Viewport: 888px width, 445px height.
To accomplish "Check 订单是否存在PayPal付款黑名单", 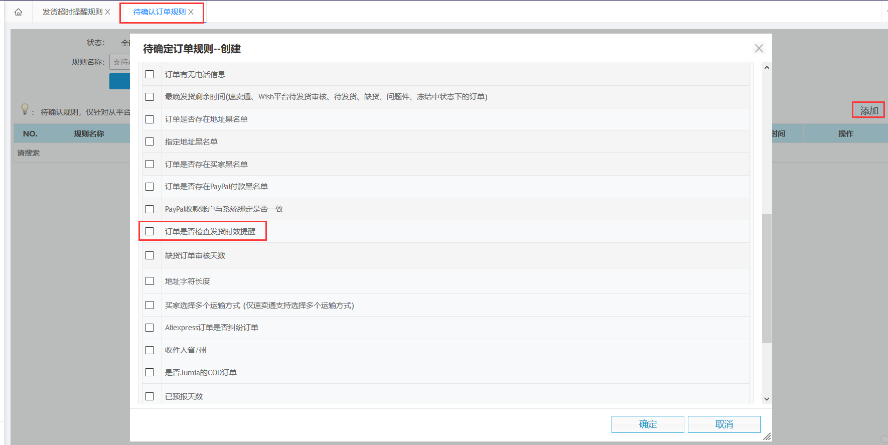I will pos(150,187).
